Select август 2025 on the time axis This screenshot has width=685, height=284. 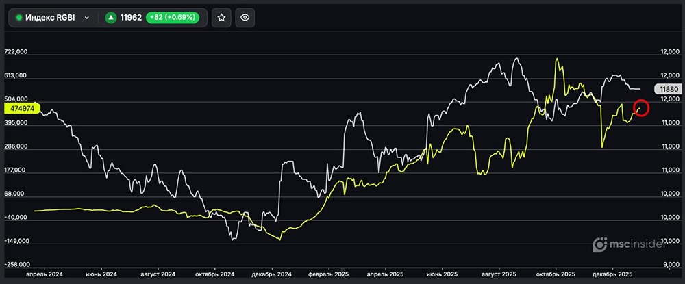(x=499, y=274)
